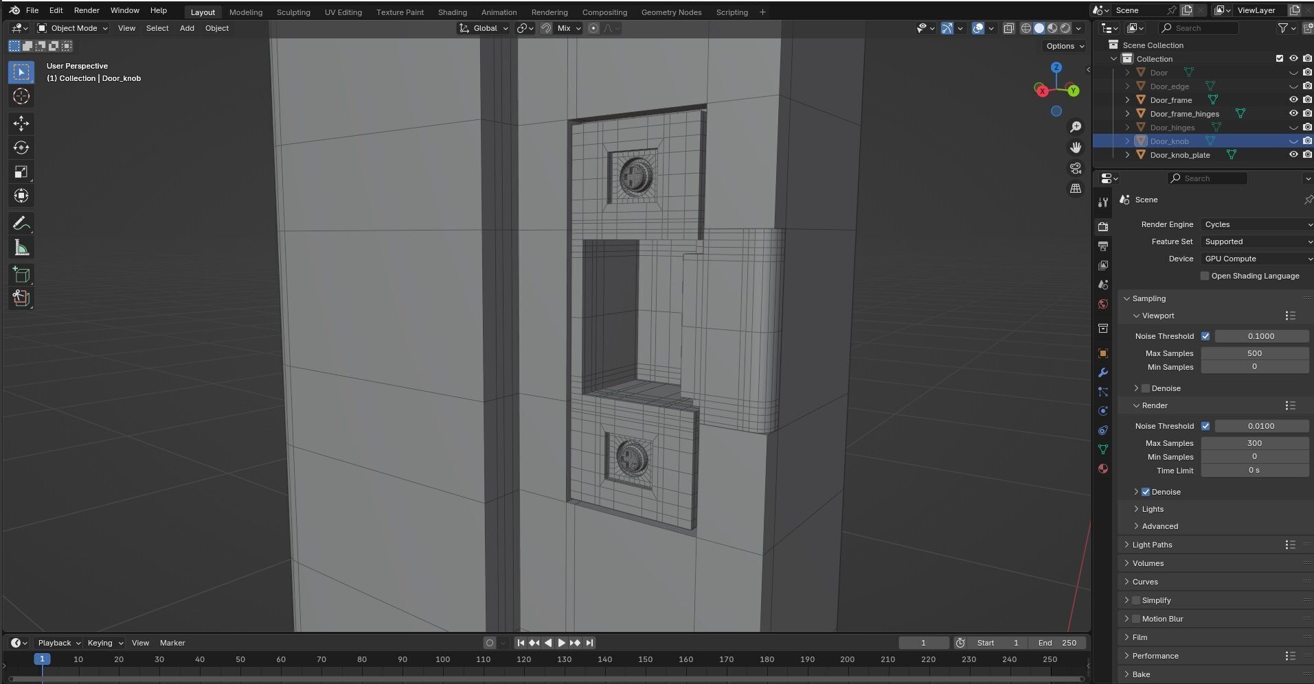Open the timeline Marker menu
Viewport: 1314px width, 684px height.
pos(172,643)
